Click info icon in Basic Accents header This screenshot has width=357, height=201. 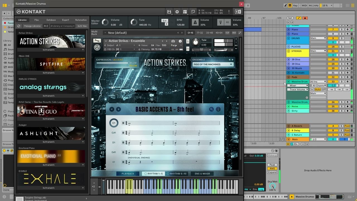tap(218, 109)
